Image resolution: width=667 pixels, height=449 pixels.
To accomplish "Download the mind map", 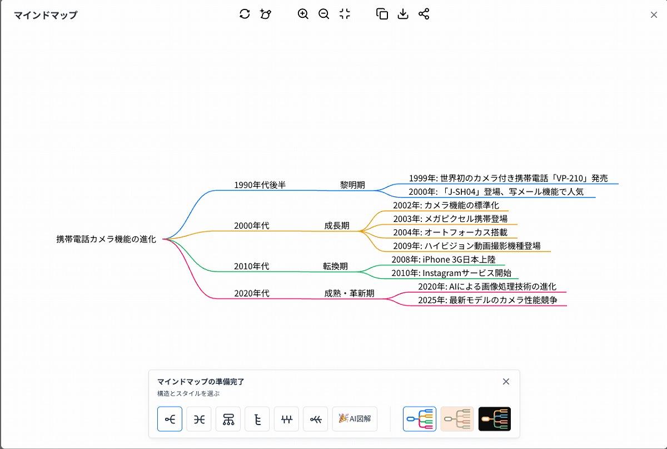I will [403, 14].
